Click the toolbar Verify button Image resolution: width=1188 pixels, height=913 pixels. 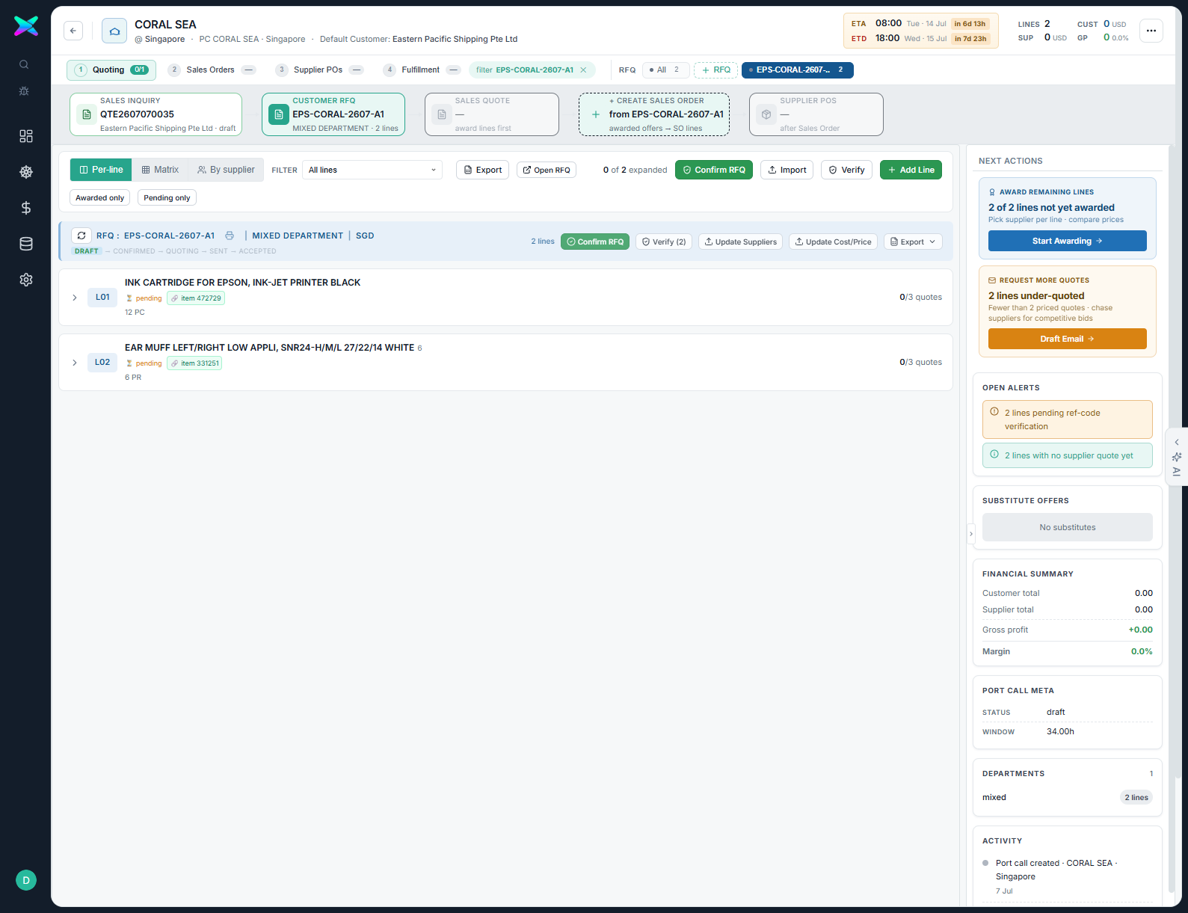(846, 170)
